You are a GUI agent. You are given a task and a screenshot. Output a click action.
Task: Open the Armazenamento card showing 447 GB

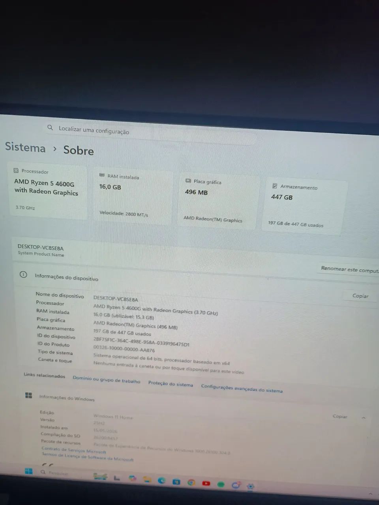tap(304, 206)
